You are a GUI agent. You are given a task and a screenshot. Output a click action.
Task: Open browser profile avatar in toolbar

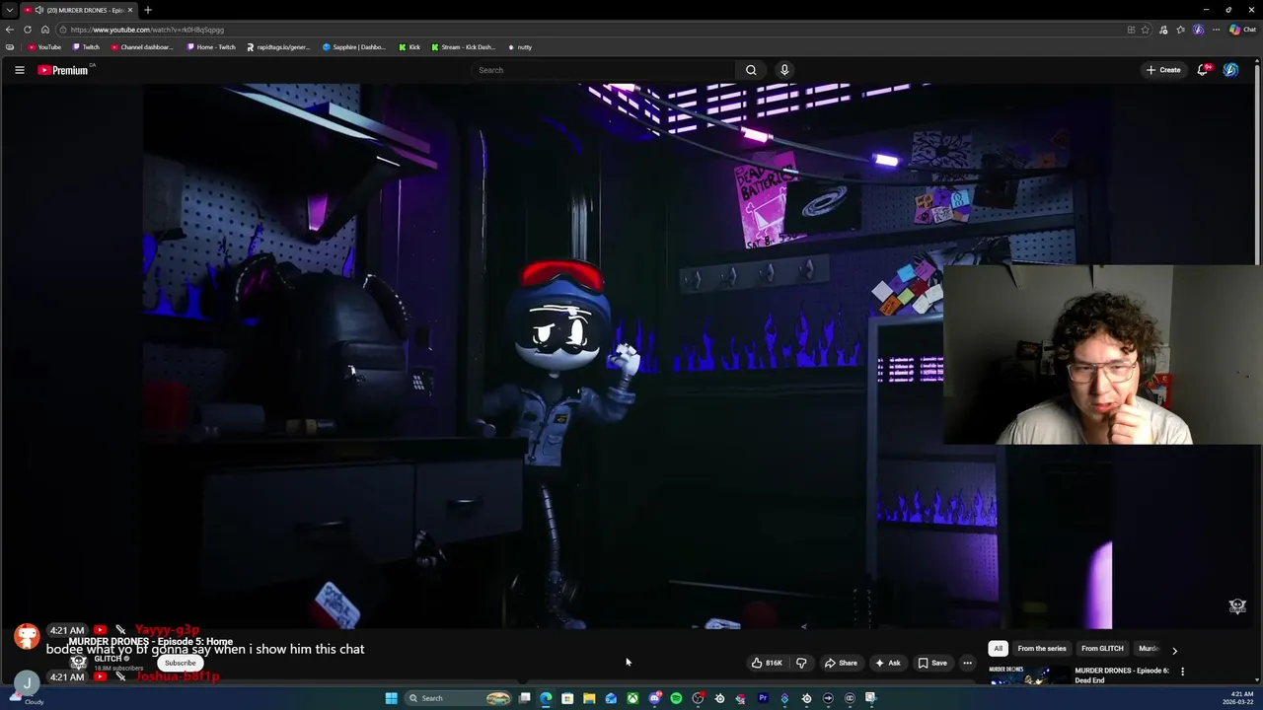click(x=1199, y=30)
